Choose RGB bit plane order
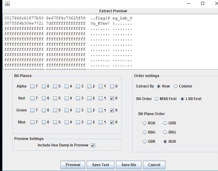 tap(145, 123)
